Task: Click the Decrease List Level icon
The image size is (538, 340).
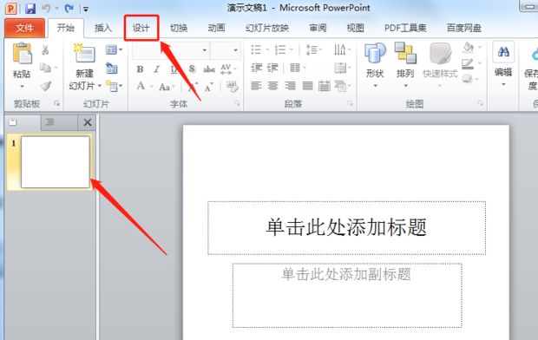Action: coord(256,68)
